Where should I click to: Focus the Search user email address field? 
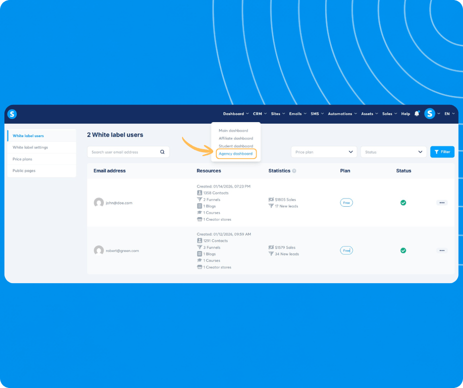pos(128,152)
